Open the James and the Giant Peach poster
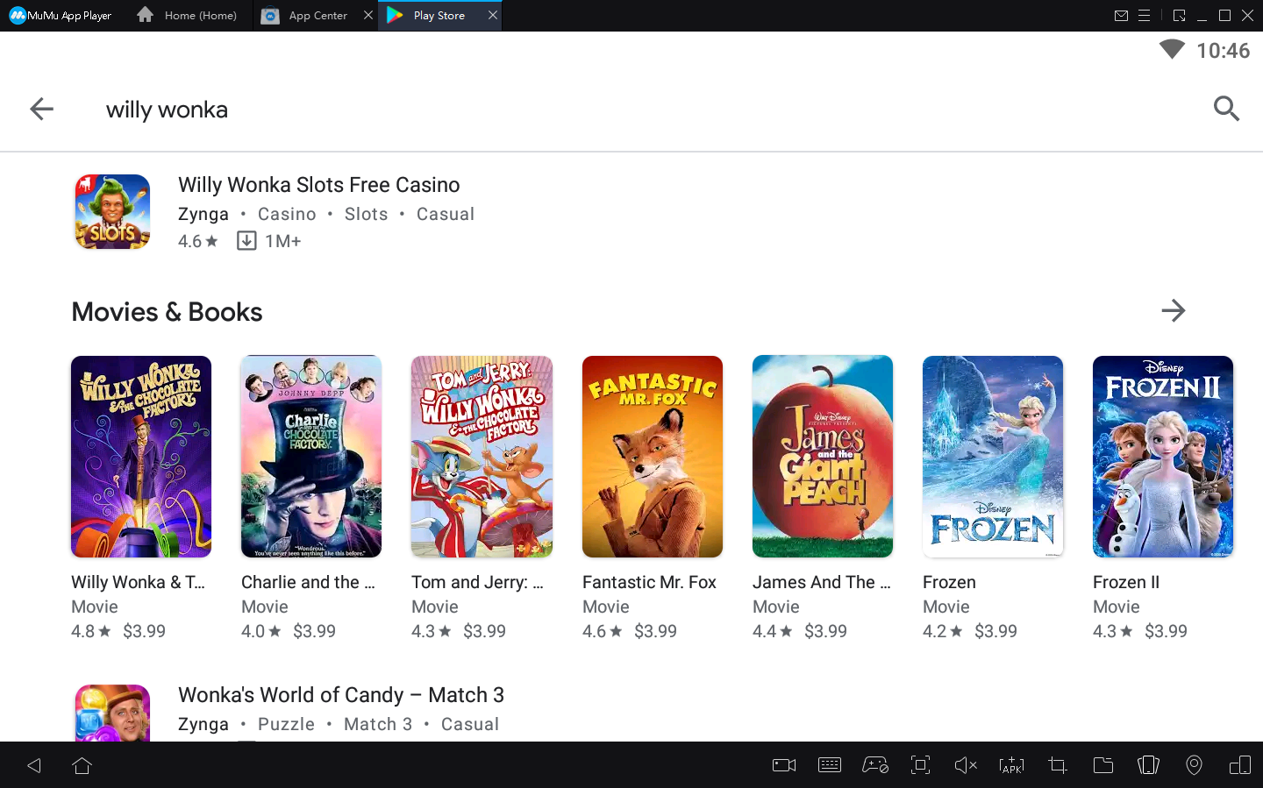Screen dimensions: 1263x788 (x=823, y=457)
